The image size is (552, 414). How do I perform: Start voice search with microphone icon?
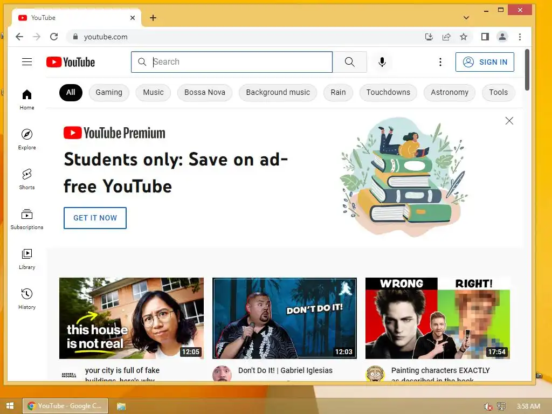pos(382,62)
